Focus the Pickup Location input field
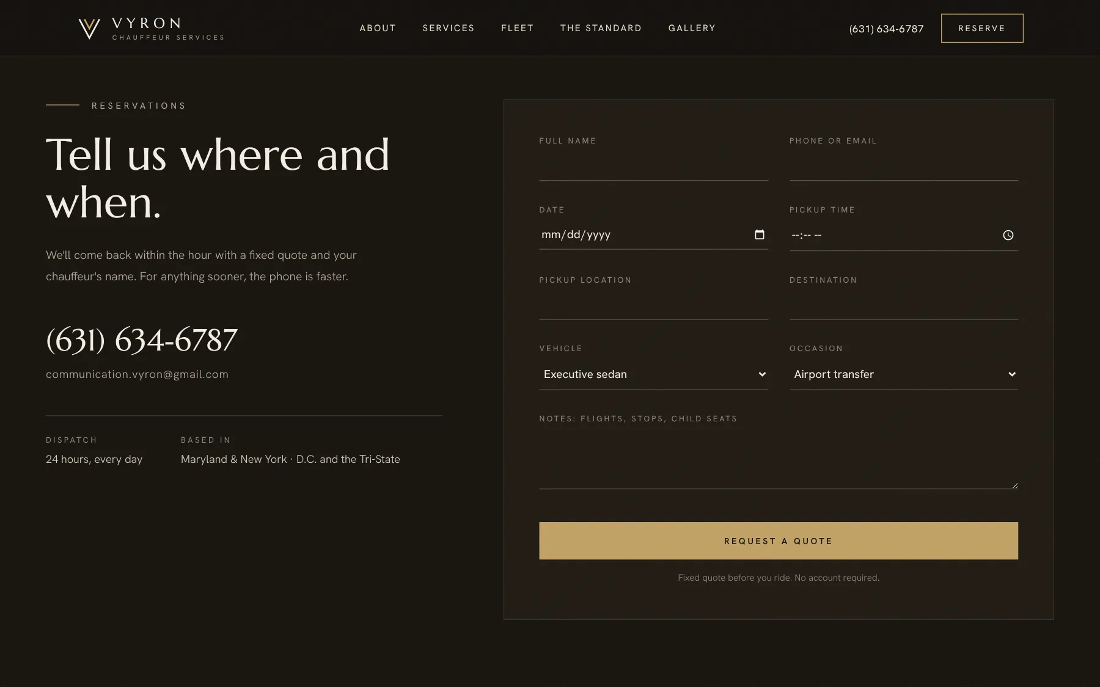This screenshot has height=687, width=1100. click(654, 305)
